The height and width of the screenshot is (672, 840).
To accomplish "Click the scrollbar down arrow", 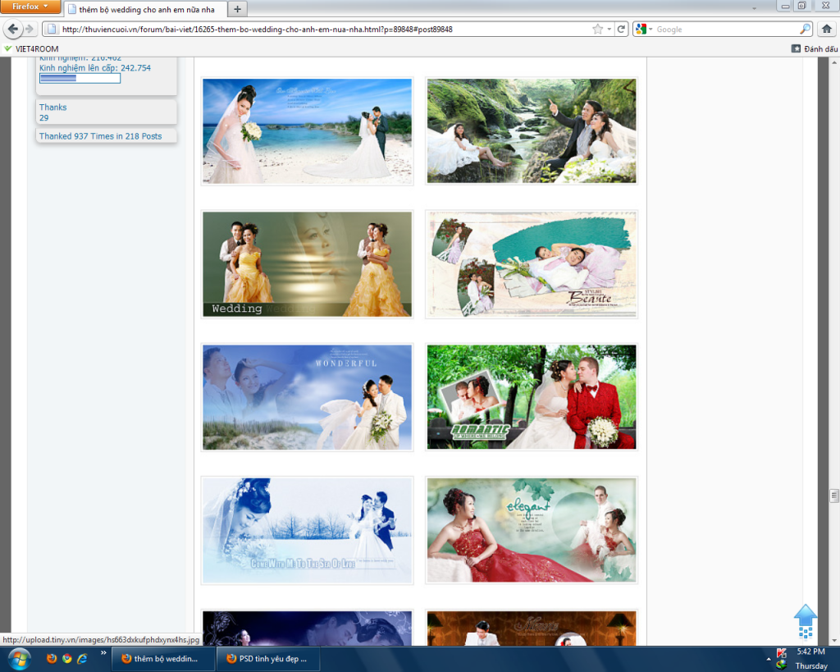I will [834, 641].
